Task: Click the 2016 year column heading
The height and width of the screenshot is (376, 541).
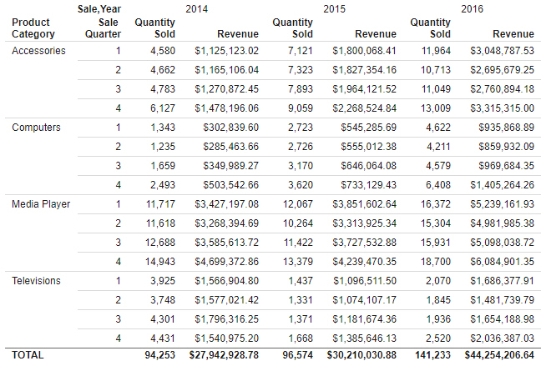Action: [x=472, y=8]
